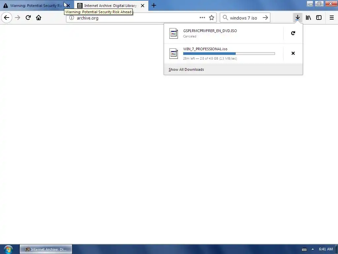Screen dimensions: 338x254
Task: Click the GSP1RMCPRXFRER_EN_DVD.ISO file icon
Action: click(174, 33)
